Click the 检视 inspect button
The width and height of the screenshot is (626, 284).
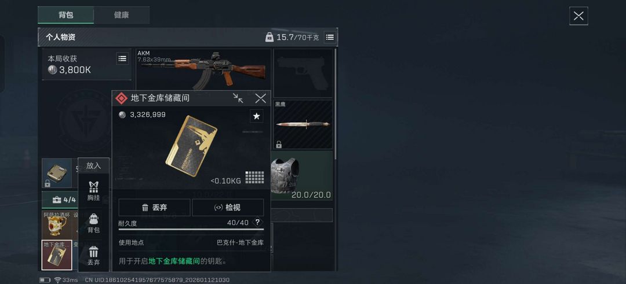coord(228,208)
